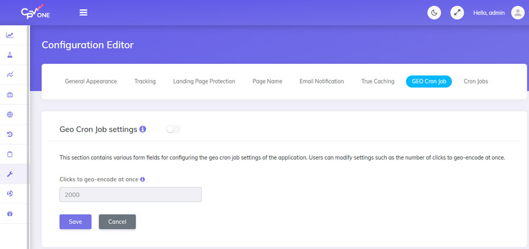The image size is (529, 249).
Task: Open the circular pie chart sidebar icon
Action: point(10,193)
